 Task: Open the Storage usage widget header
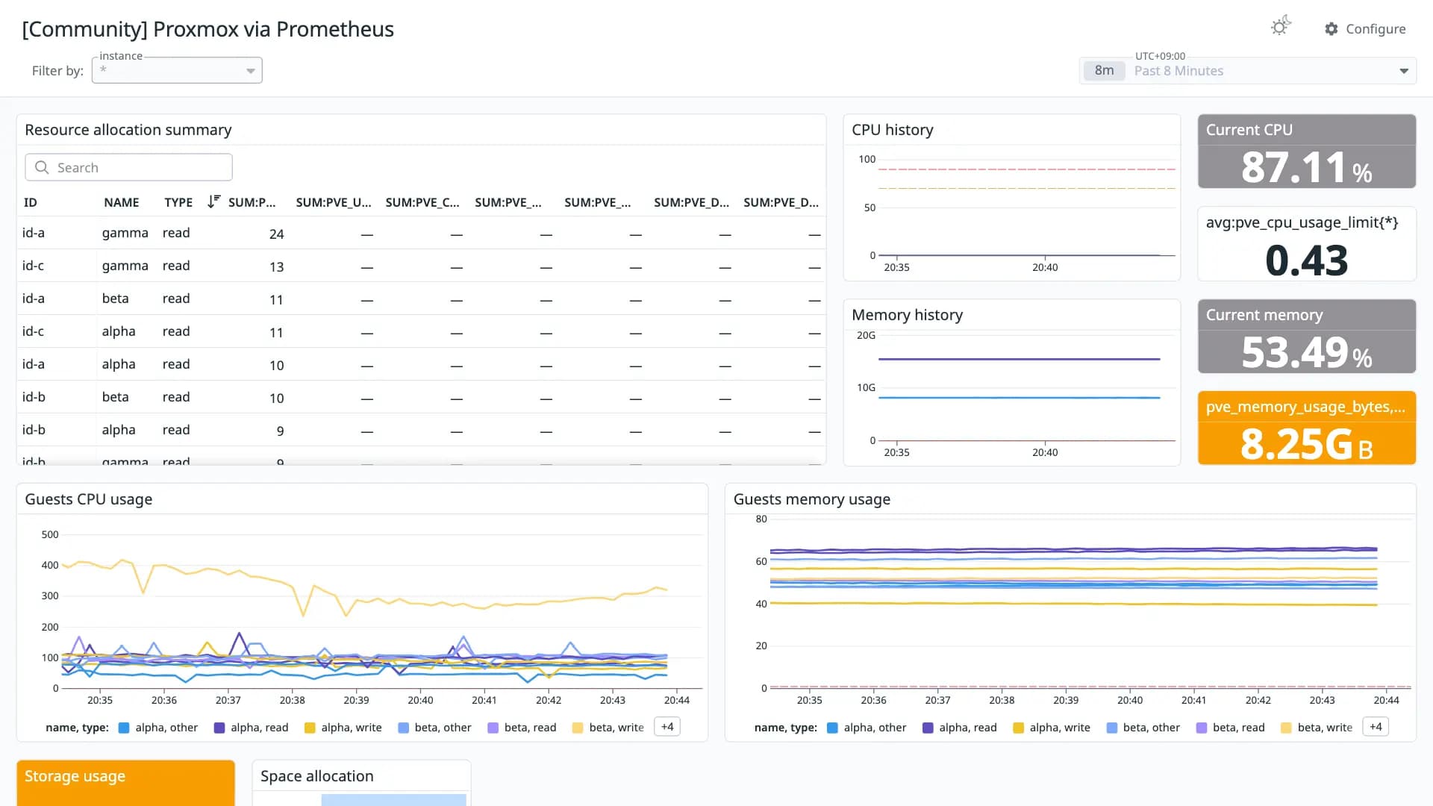pyautogui.click(x=75, y=776)
